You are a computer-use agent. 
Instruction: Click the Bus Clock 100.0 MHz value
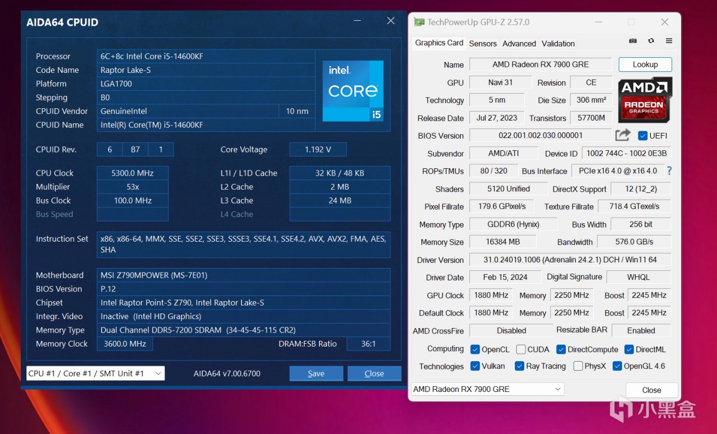[133, 201]
